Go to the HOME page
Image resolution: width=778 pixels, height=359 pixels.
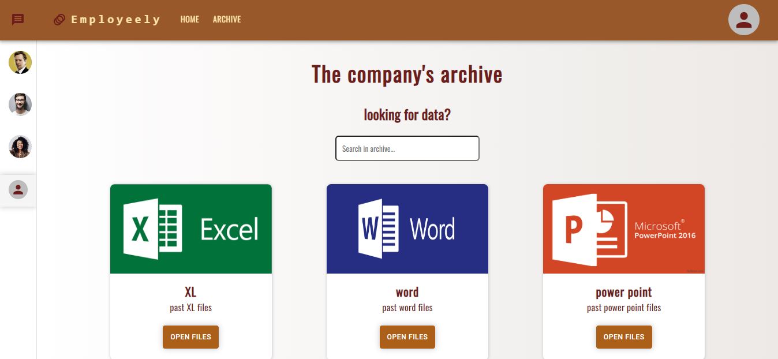pyautogui.click(x=190, y=20)
